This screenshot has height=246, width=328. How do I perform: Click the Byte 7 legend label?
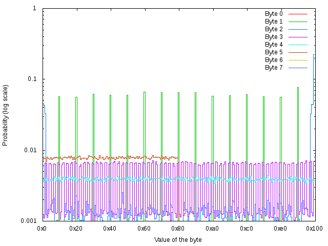274,68
